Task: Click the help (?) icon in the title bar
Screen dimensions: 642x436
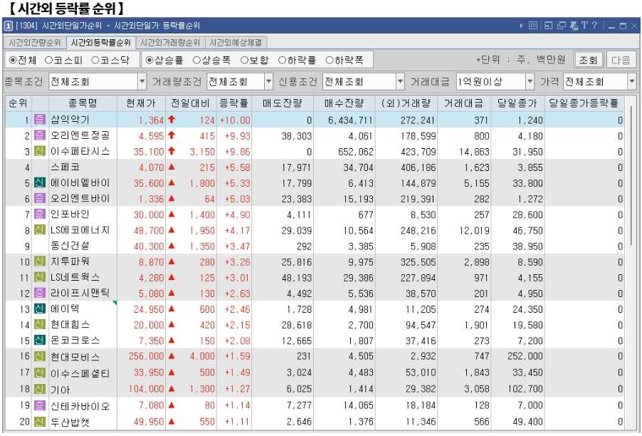Action: [594, 25]
